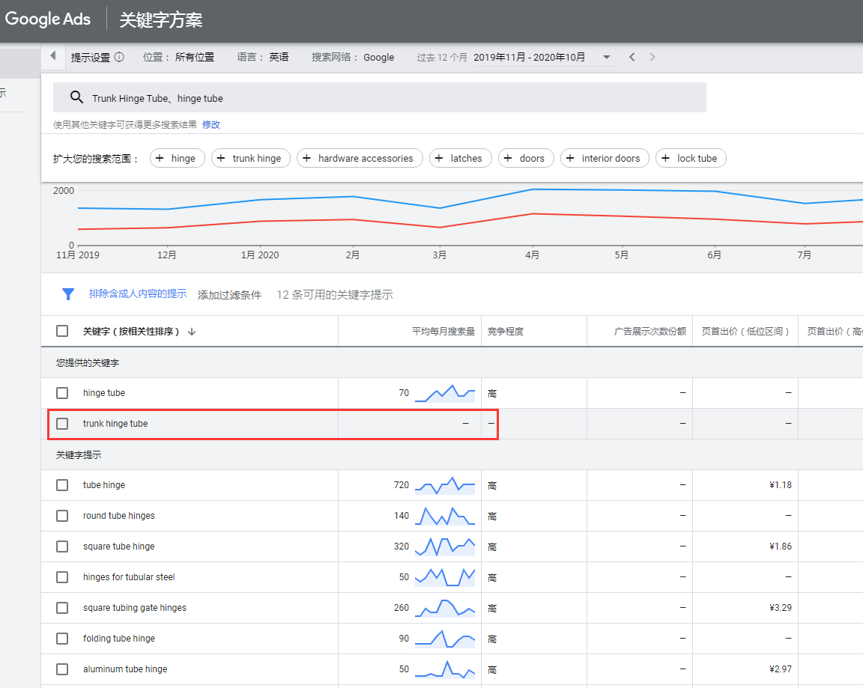The image size is (863, 688).
Task: Open the 位置 location setting
Action: click(178, 57)
